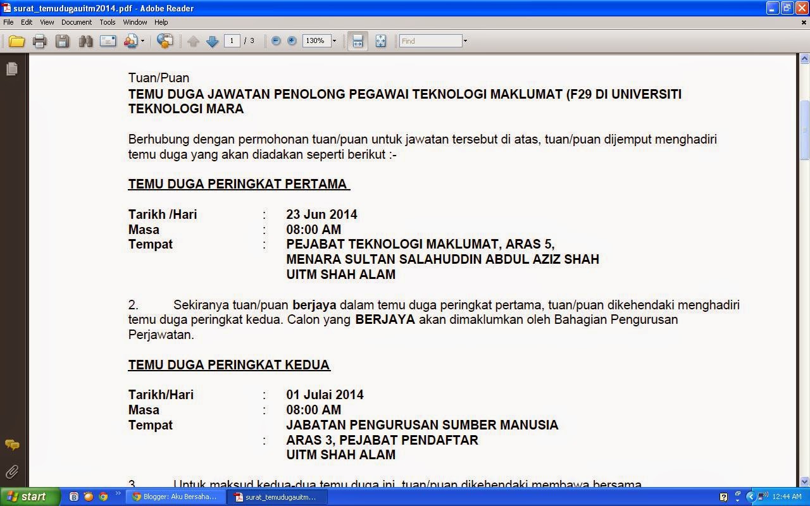Click the greeting text Tuan/Puan

point(159,78)
